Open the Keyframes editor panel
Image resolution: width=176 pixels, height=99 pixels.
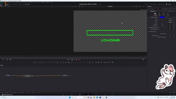coord(153,4)
